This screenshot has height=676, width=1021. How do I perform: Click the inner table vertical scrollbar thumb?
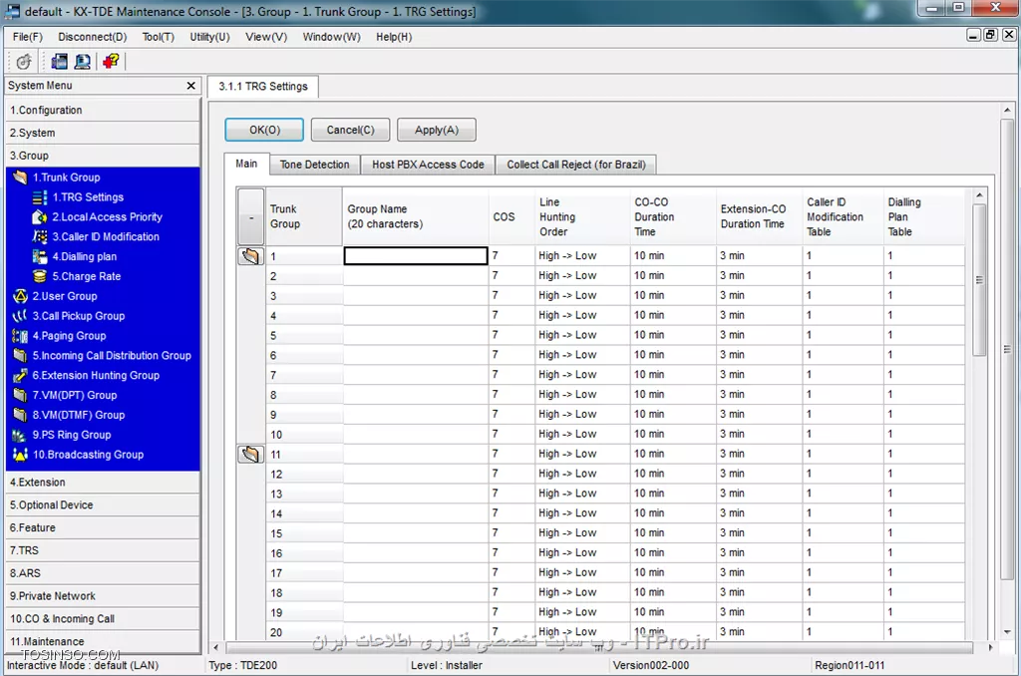[979, 280]
